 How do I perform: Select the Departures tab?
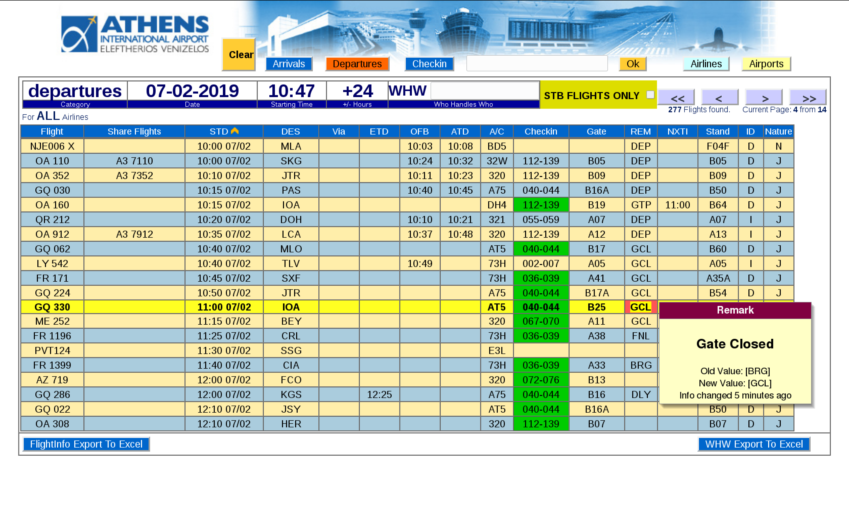coord(357,64)
